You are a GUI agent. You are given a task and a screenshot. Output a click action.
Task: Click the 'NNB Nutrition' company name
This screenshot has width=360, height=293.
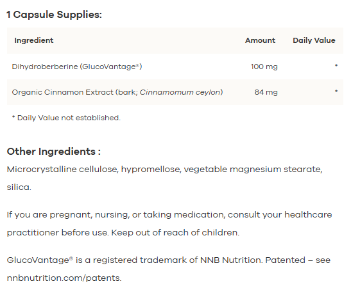(231, 260)
